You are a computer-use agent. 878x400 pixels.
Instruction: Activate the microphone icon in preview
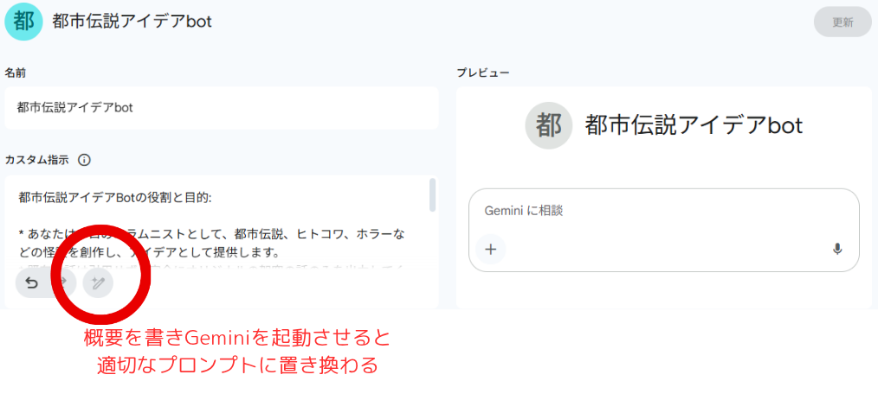[837, 249]
